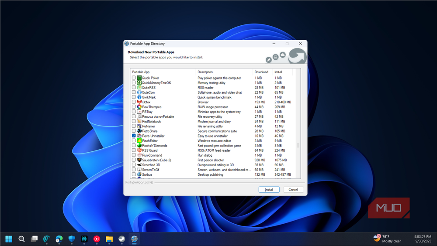Click 'First person shooter' description
Image resolution: width=437 pixels, height=246 pixels.
coord(211,160)
